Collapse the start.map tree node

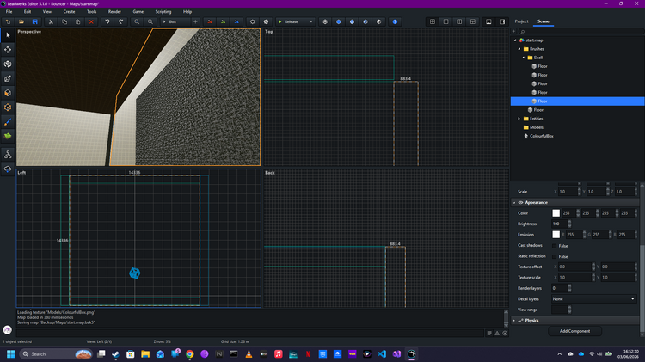(515, 40)
